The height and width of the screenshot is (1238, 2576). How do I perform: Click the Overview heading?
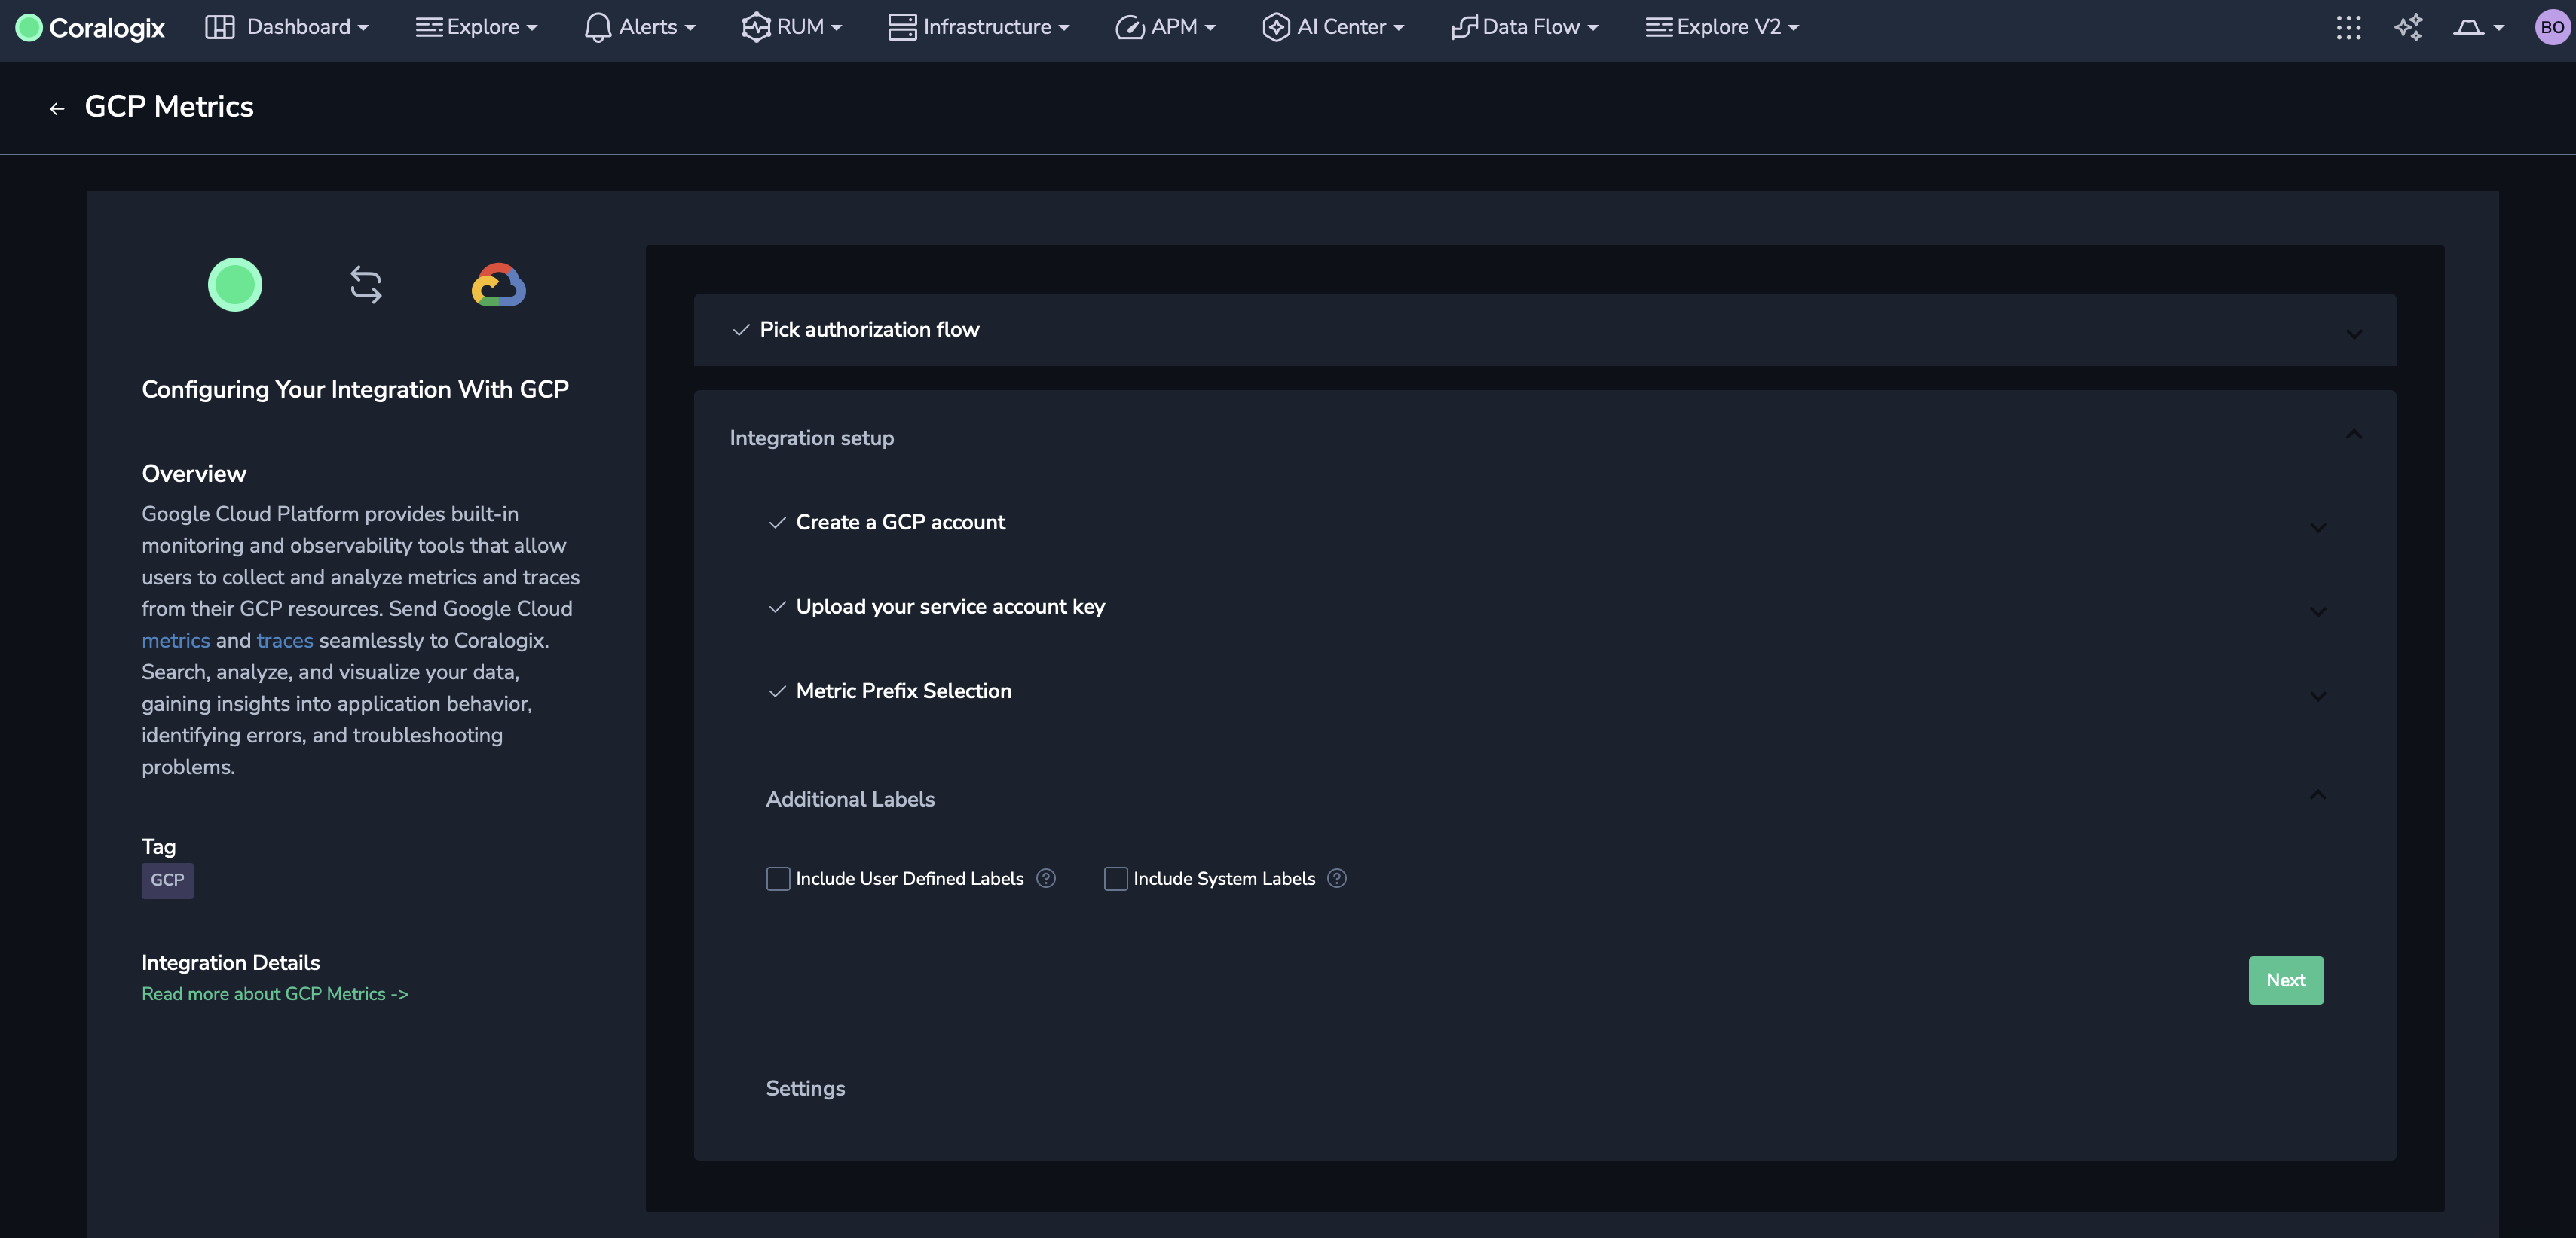[x=194, y=474]
